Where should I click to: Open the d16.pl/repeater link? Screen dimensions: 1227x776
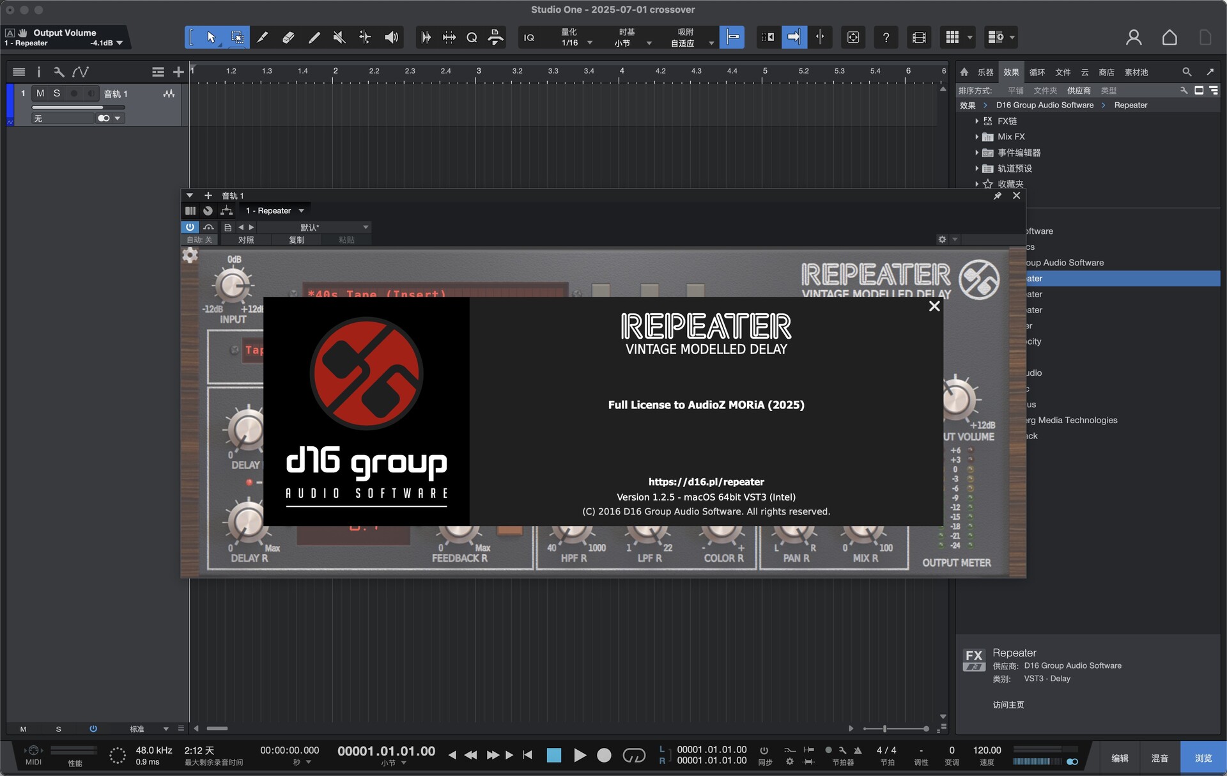pyautogui.click(x=706, y=481)
